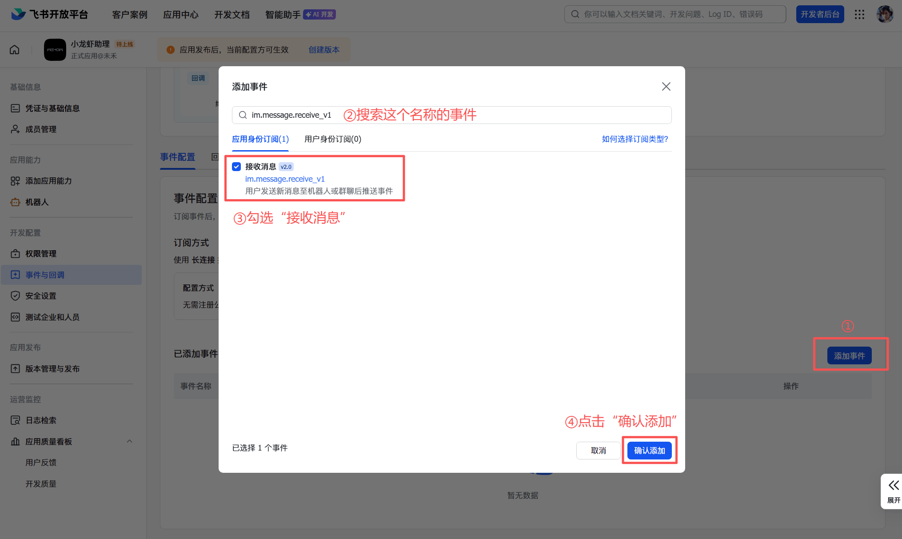
Task: Open the app launcher grid icon
Action: pos(860,14)
